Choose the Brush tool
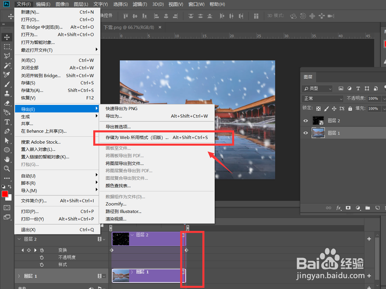This screenshot has width=386, height=289. tap(7, 84)
